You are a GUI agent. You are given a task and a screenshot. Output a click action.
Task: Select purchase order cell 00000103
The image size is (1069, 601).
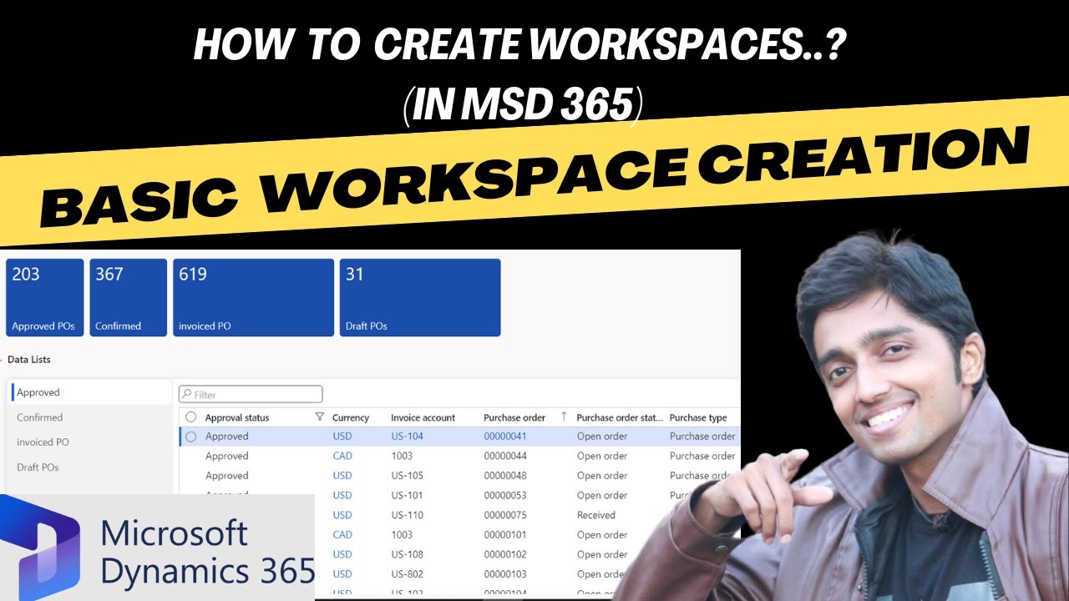pyautogui.click(x=505, y=574)
